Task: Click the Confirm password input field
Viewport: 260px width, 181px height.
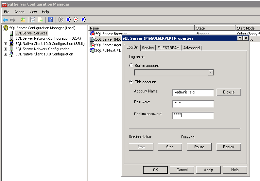Action: [193, 115]
